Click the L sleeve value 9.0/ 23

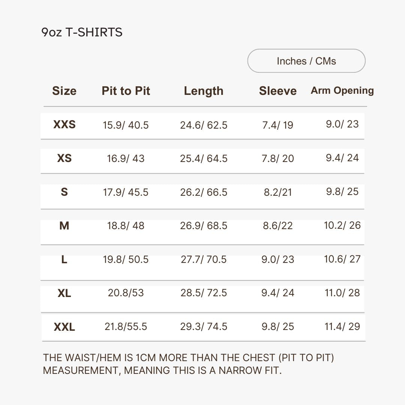pyautogui.click(x=277, y=259)
